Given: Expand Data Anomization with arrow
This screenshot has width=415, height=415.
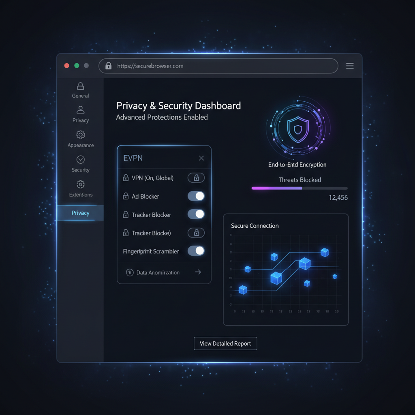Looking at the screenshot, I should click(x=198, y=272).
